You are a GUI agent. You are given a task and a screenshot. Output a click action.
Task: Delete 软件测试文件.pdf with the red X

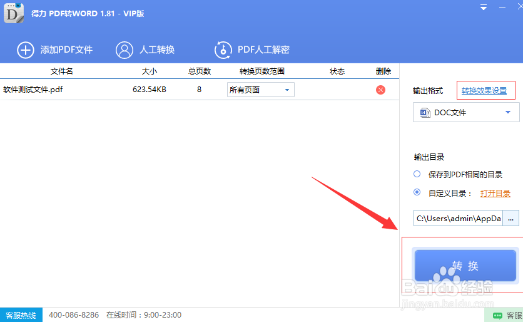pyautogui.click(x=380, y=90)
